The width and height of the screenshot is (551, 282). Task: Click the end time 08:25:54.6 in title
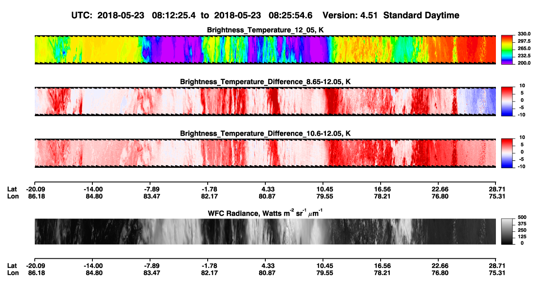click(291, 15)
